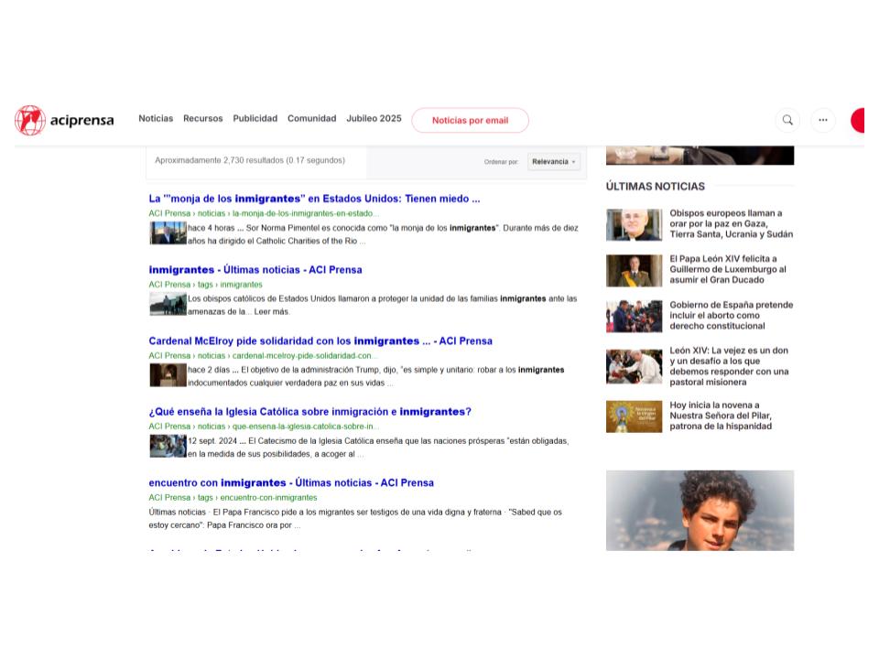This screenshot has width=879, height=659.
Task: Read "León XIV: La vejez es un don" headline
Action: 728,366
